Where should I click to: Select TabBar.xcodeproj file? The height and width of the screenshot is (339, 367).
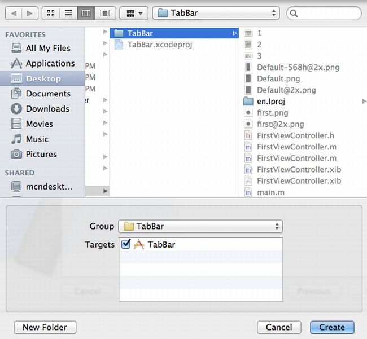pos(174,45)
